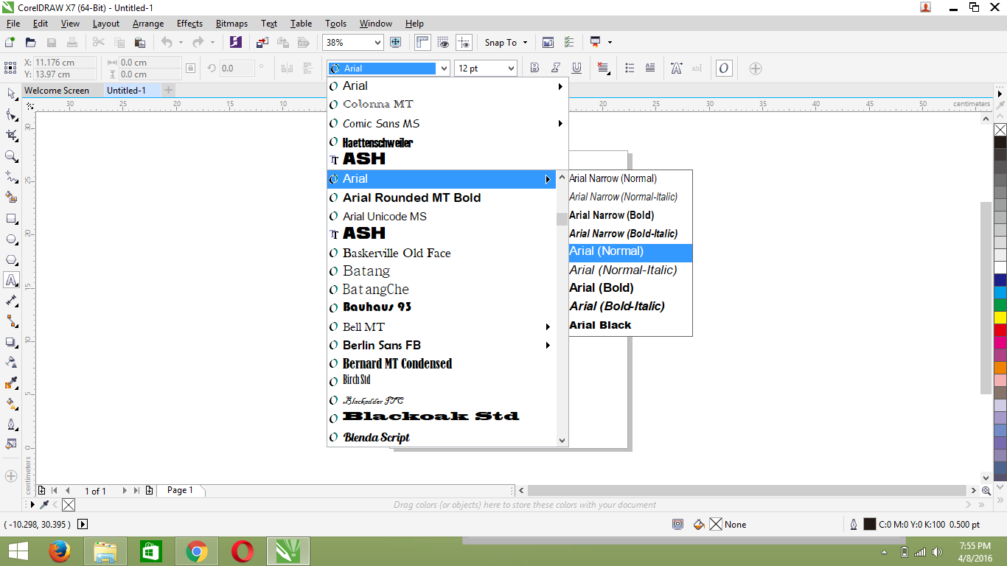Open the Text alignment dropdown
The height and width of the screenshot is (566, 1007).
click(603, 69)
